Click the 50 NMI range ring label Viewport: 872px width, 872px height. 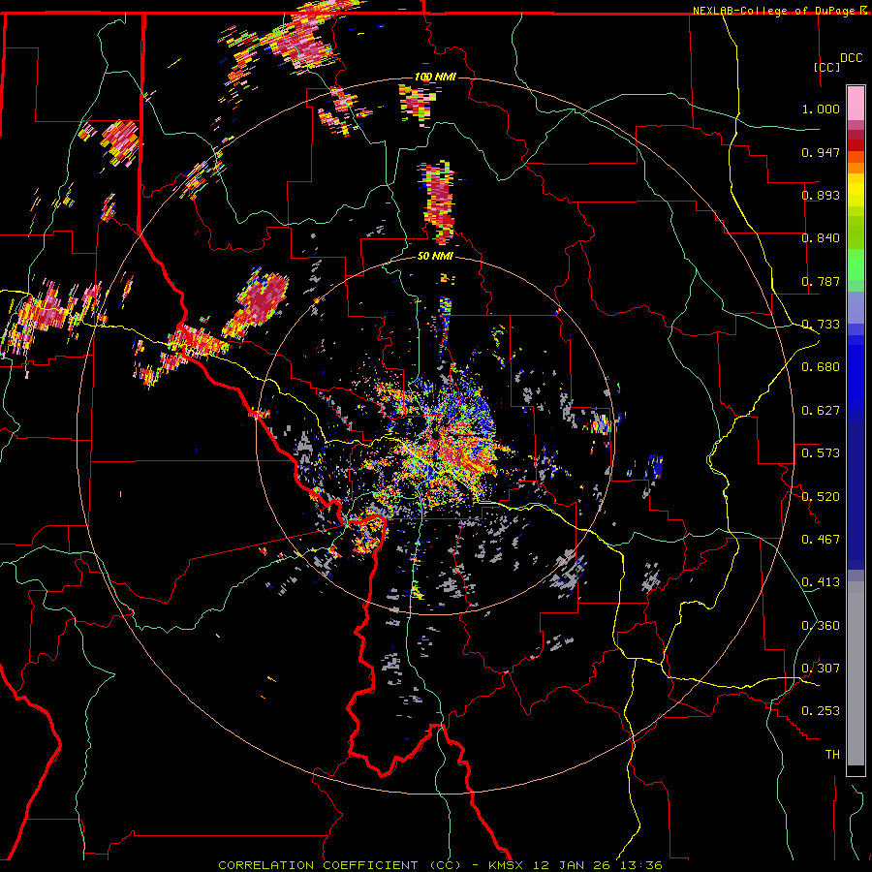tap(435, 256)
